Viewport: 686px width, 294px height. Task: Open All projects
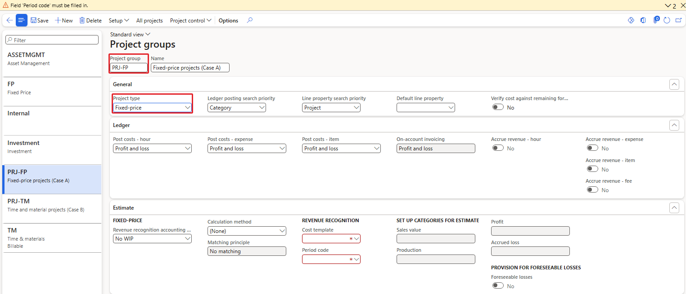[149, 20]
